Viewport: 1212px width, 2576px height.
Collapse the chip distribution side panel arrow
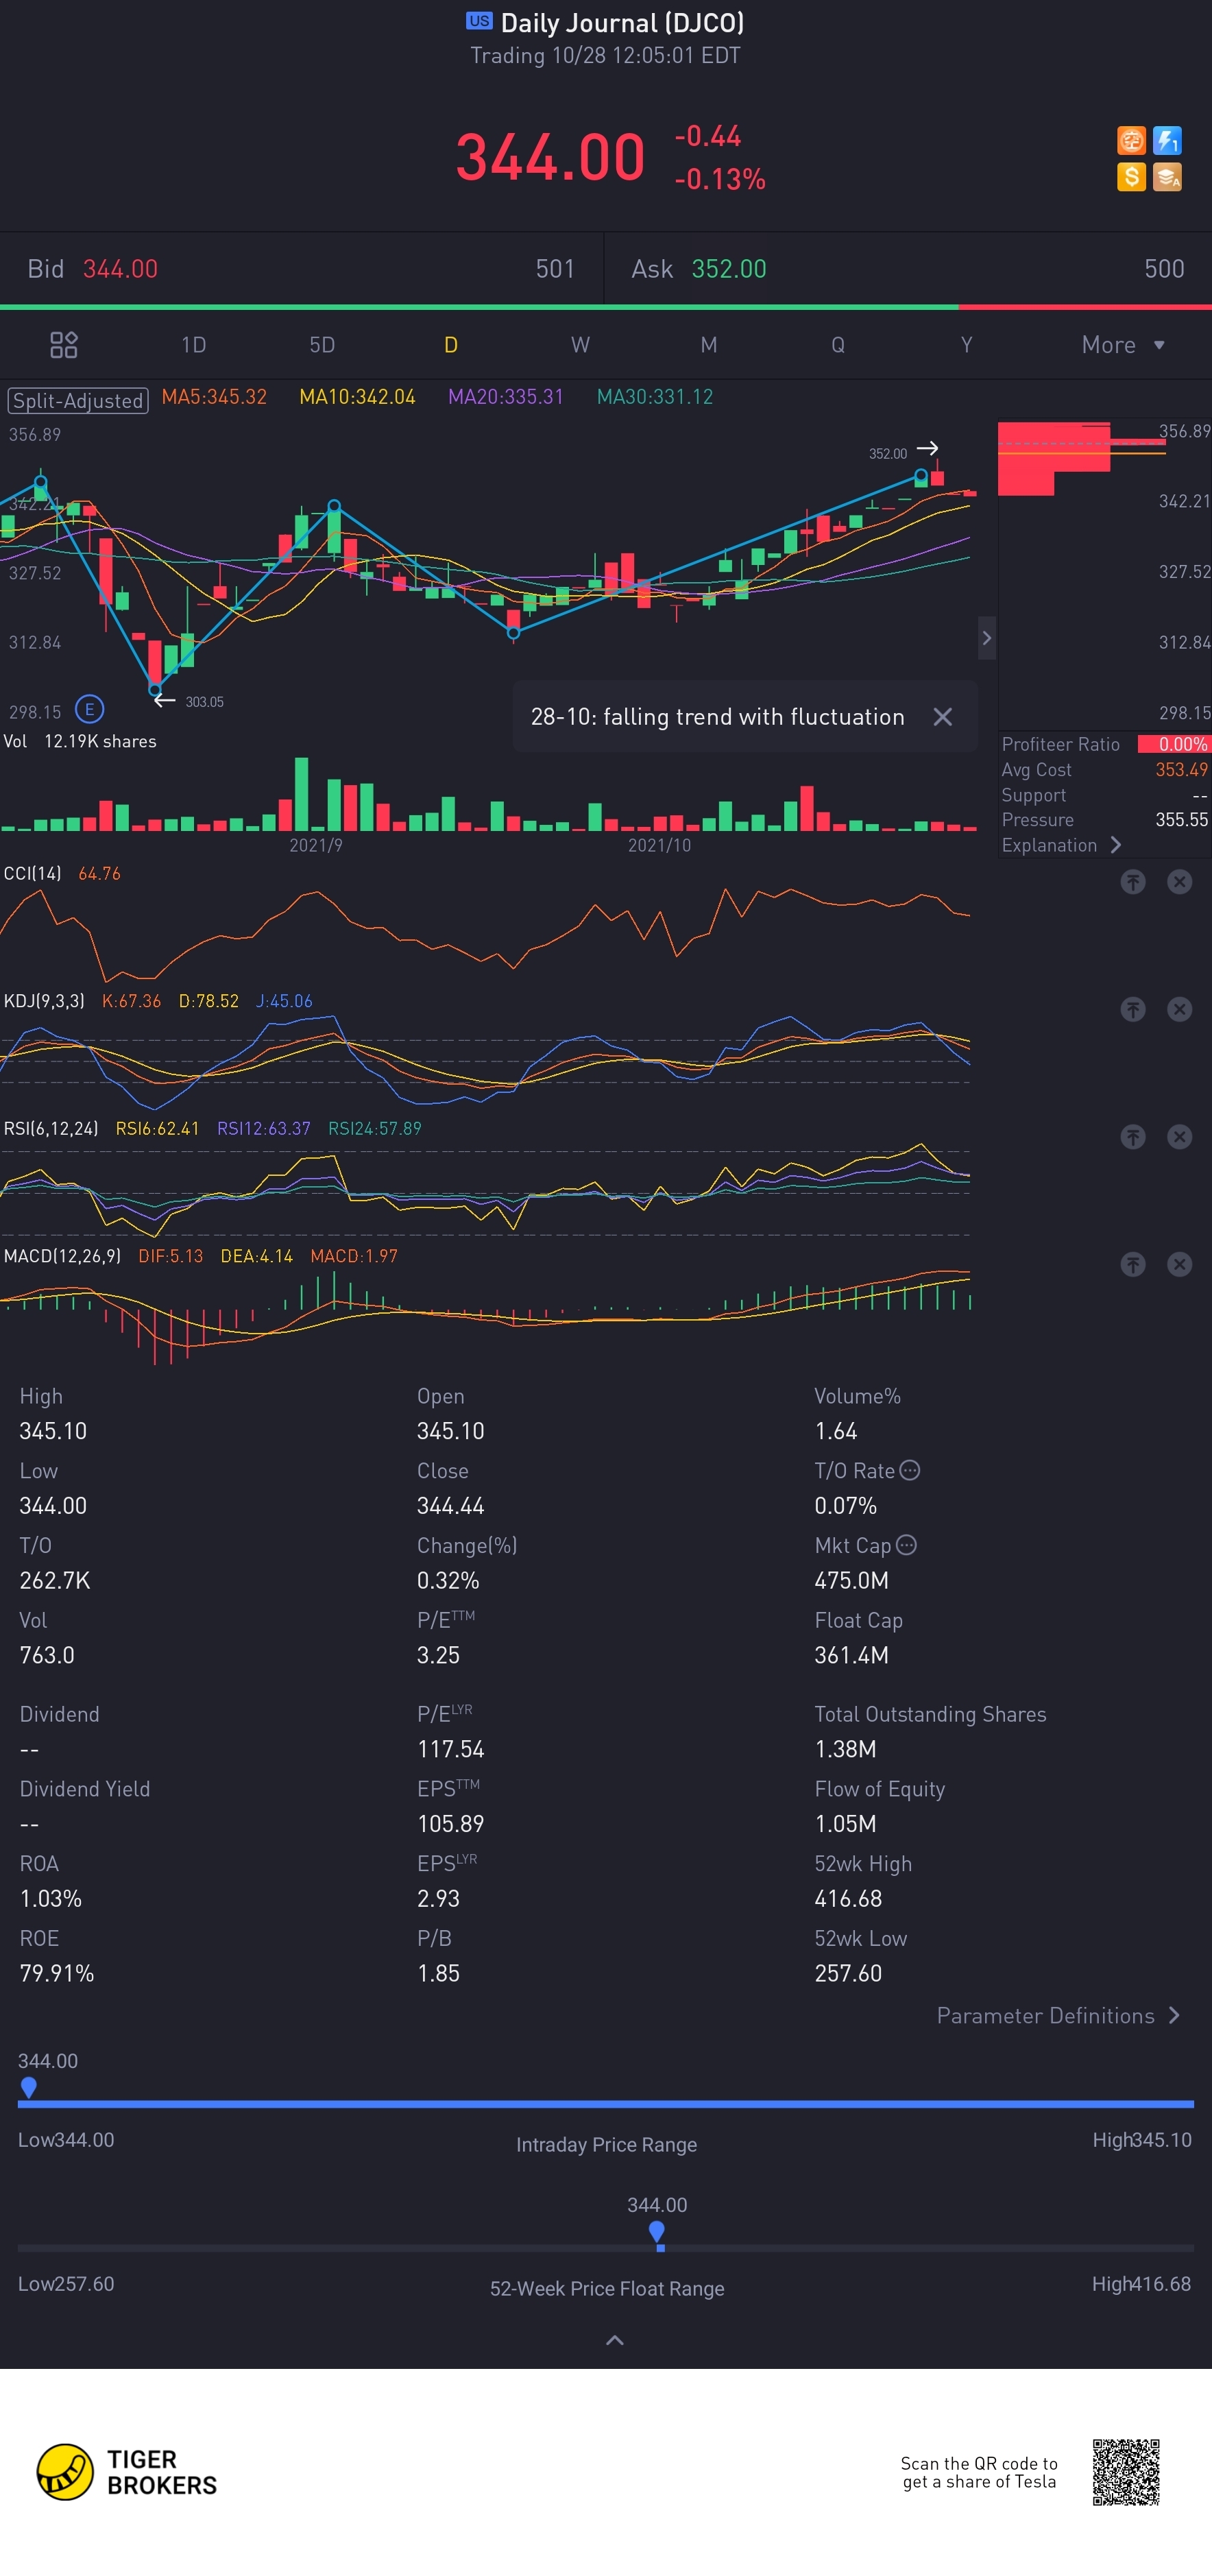986,638
